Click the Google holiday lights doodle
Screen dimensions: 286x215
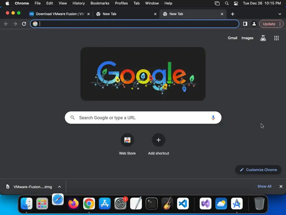[x=143, y=74]
